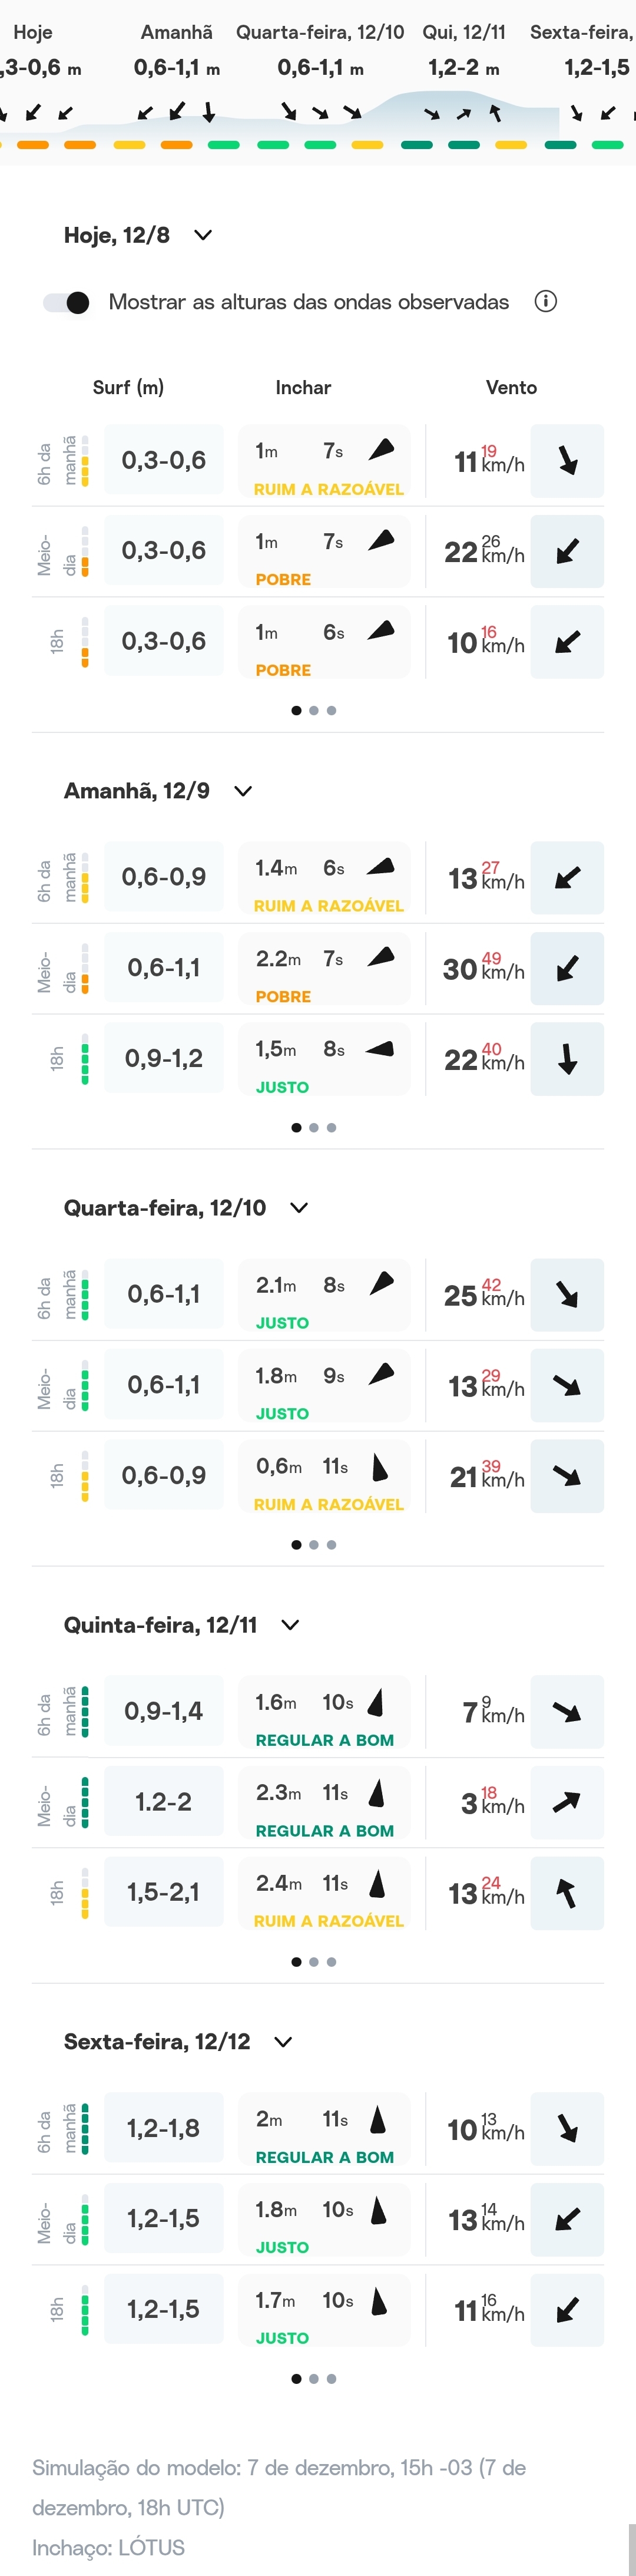This screenshot has height=2576, width=636.
Task: Toggle observed wave heights switch off
Action: pos(66,302)
